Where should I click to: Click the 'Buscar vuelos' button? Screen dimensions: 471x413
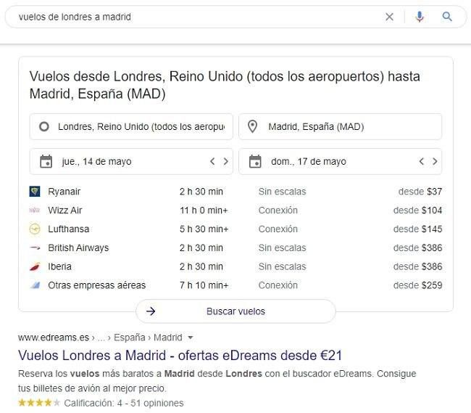(236, 311)
